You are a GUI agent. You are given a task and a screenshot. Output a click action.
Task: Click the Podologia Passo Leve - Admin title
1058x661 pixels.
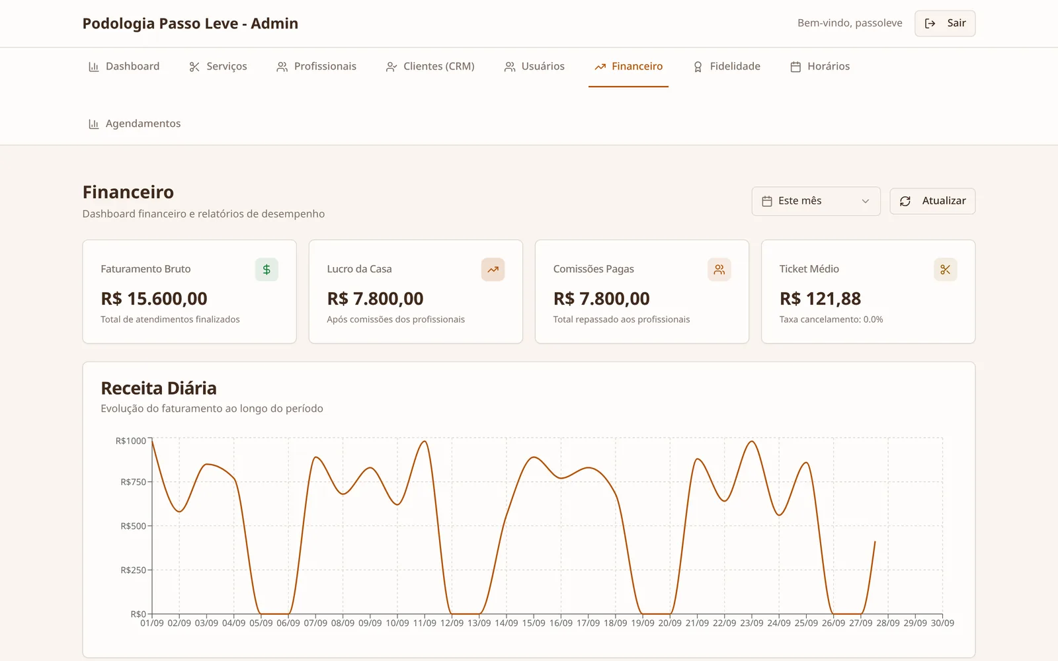point(190,24)
